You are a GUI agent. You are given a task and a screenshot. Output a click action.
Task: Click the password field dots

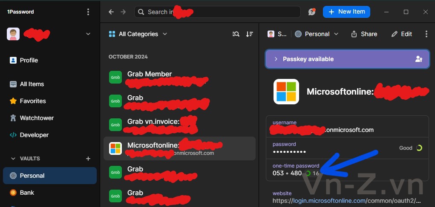point(289,152)
